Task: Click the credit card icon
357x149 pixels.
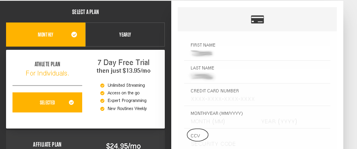Action: pyautogui.click(x=257, y=19)
